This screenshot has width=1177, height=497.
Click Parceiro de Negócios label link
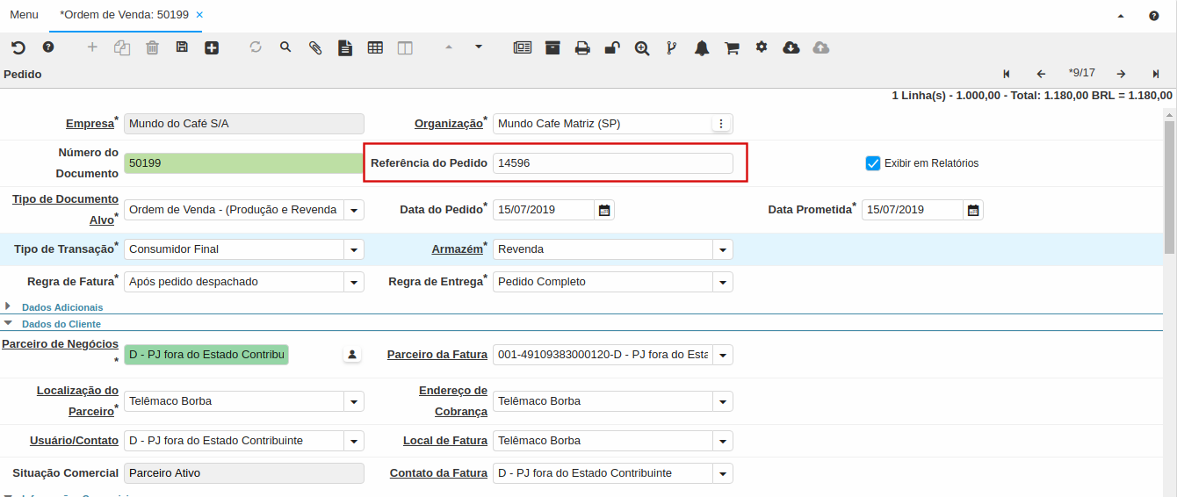coord(60,344)
